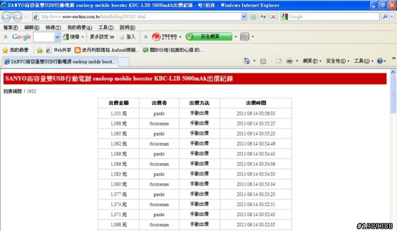The image size is (397, 231).
Task: Expand the Google toolbar search box dropdown
Action: (57, 37)
